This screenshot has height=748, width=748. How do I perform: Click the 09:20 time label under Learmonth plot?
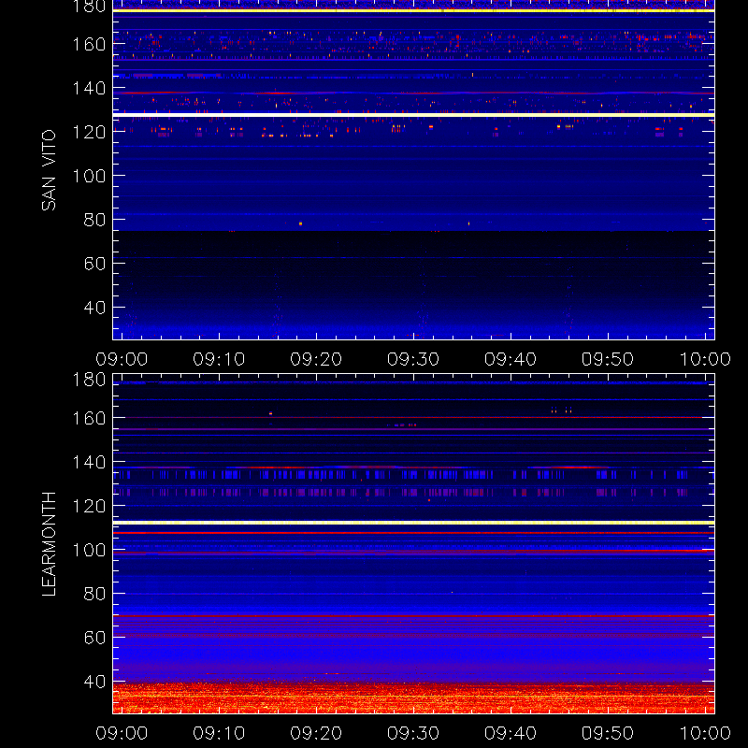pyautogui.click(x=316, y=733)
